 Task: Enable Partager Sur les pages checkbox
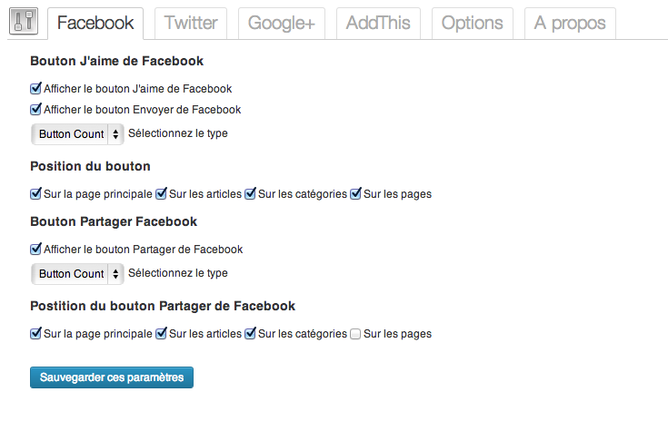(356, 334)
